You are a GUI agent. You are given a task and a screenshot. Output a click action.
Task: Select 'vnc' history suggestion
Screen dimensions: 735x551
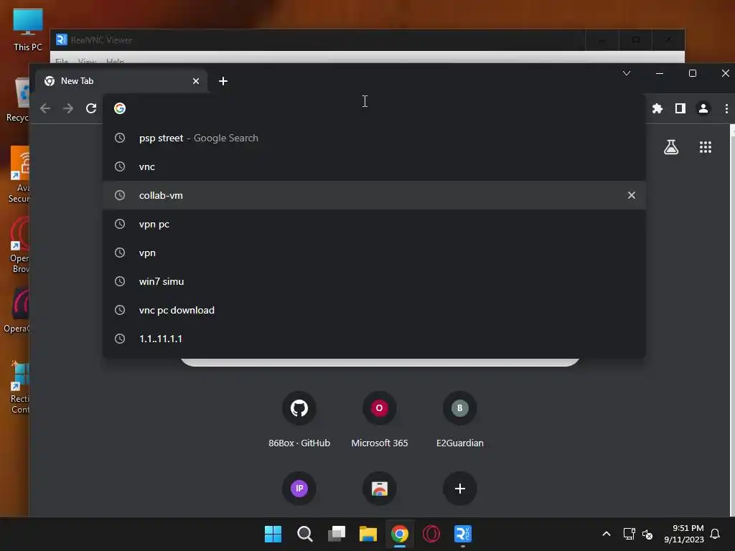pos(374,166)
